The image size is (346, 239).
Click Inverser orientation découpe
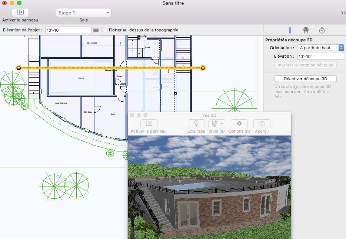(305, 65)
